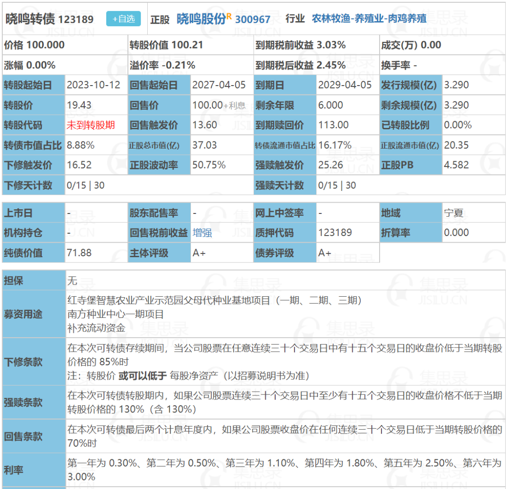Click the 强赎触发价 value 25.26
Image resolution: width=508 pixels, height=489 pixels.
[331, 165]
